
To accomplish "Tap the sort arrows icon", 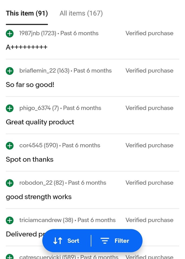I will pos(58,241).
